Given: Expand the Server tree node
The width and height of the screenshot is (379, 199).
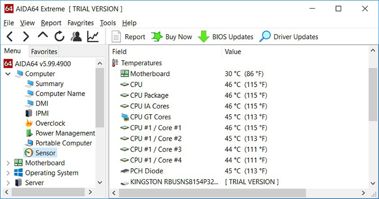Looking at the screenshot, I should 8,183.
